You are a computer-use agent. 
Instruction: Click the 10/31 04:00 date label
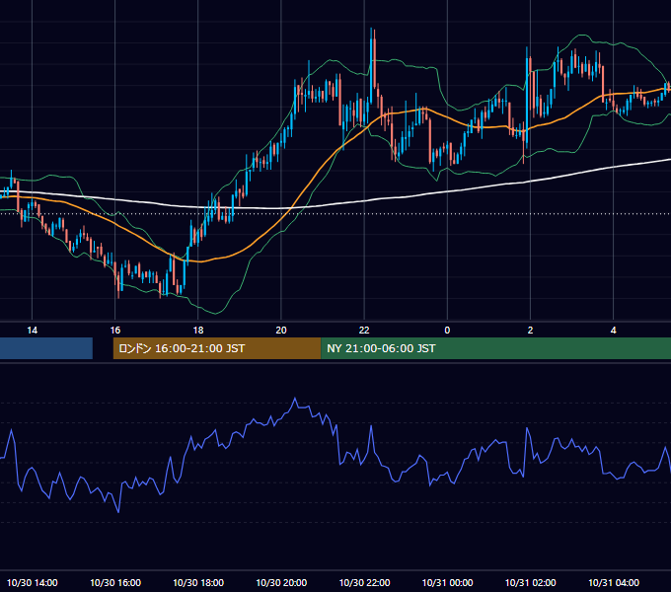click(613, 582)
